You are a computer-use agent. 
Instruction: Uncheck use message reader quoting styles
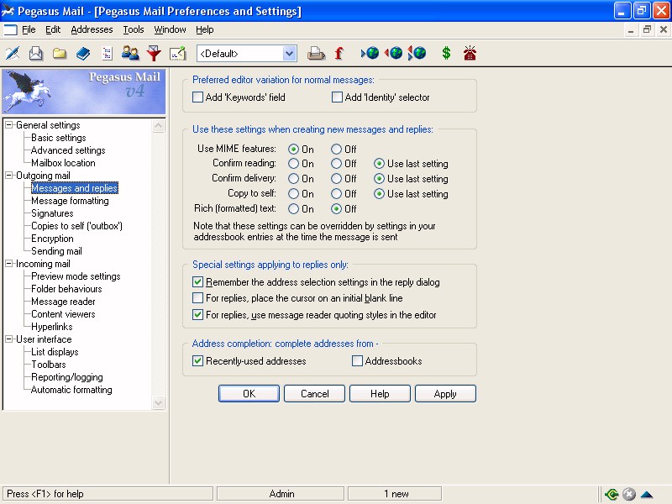[197, 314]
